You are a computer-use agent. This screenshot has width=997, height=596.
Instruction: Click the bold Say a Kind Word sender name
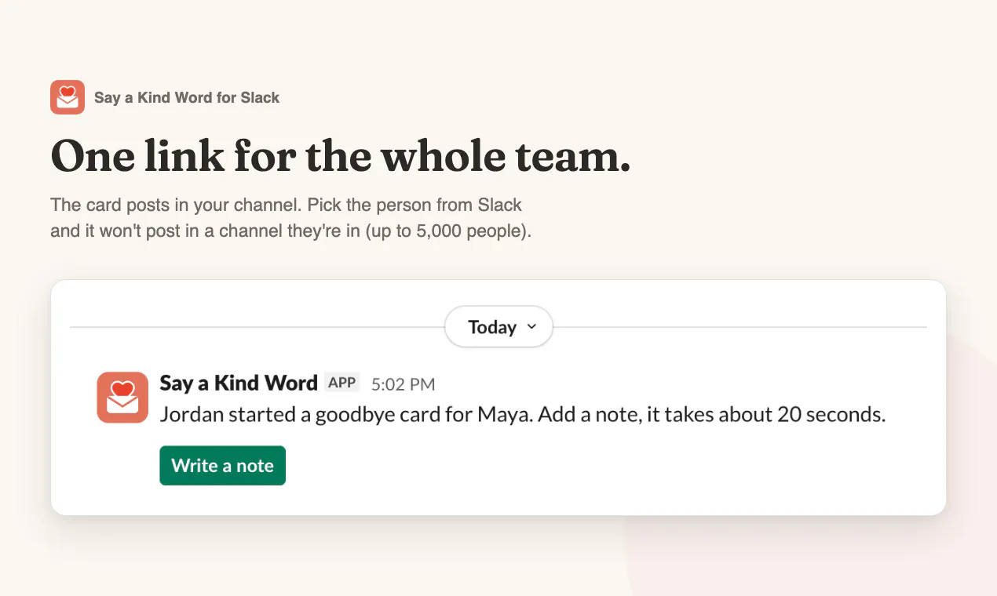(239, 383)
